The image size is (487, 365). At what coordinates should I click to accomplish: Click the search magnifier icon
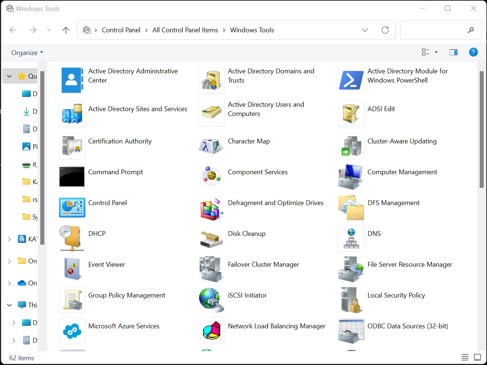tap(471, 30)
